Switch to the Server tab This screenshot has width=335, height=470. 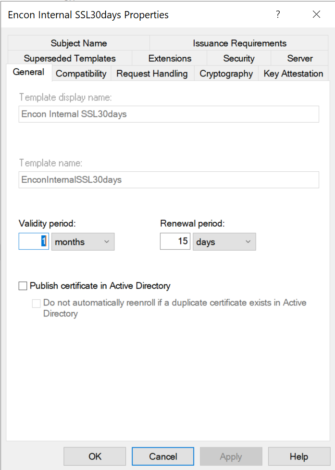[299, 58]
